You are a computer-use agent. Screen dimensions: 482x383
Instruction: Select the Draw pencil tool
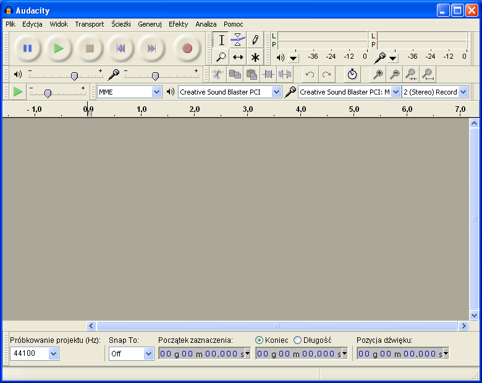(x=255, y=40)
